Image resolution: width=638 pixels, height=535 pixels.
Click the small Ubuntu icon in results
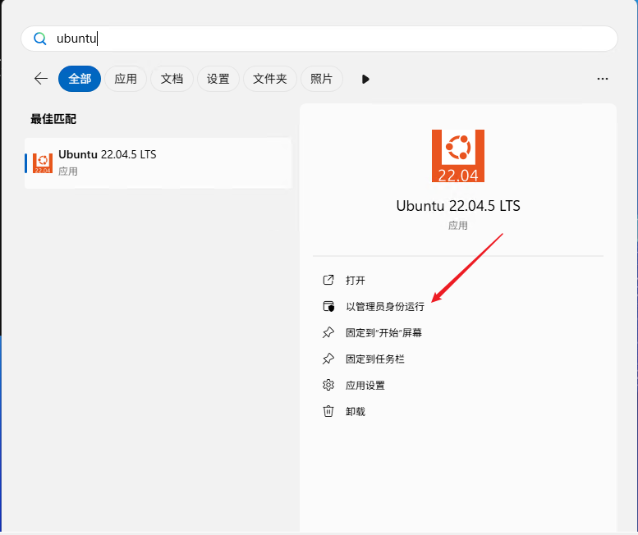pos(43,163)
